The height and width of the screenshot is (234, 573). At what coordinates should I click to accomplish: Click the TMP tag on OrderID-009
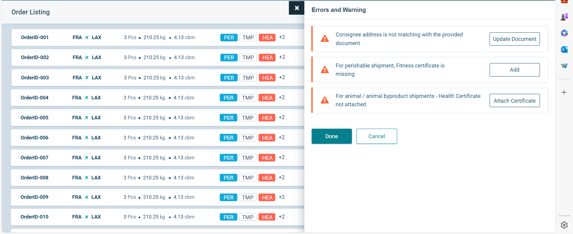[248, 198]
